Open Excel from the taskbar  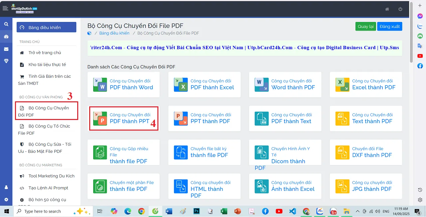pyautogui.click(x=224, y=211)
